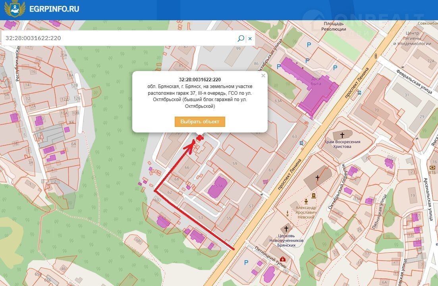Screen dimensions: 438x286
Task: Click the red plot marker at arrow tip
Action: click(x=200, y=138)
